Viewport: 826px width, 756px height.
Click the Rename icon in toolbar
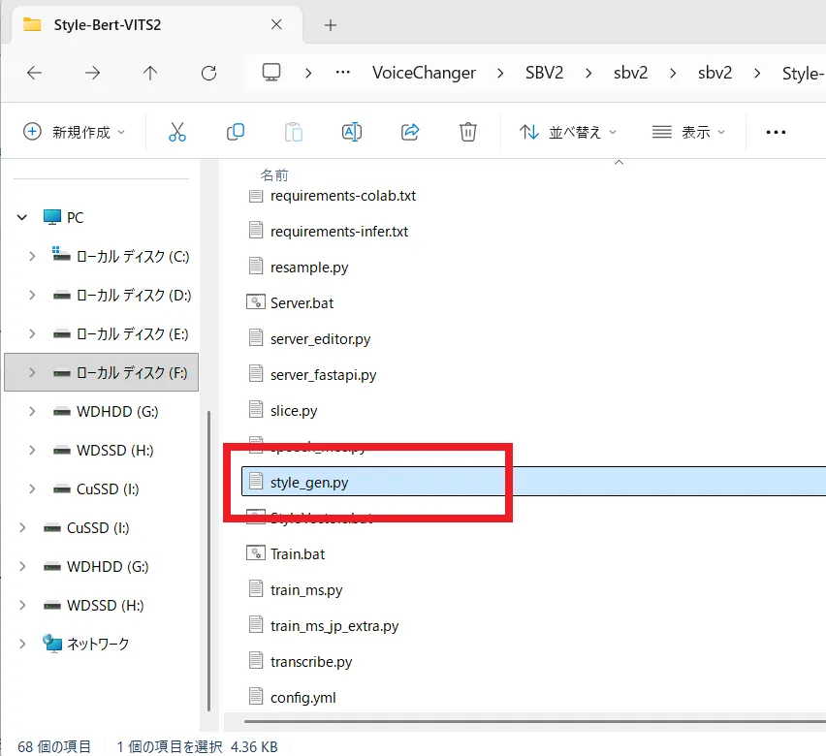351,132
